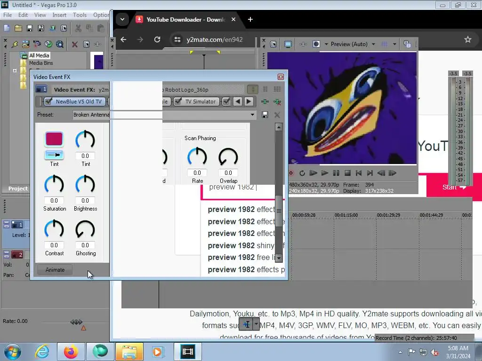The image size is (482, 361).
Task: Create a new project in Vegas toolbar
Action: click(x=7, y=28)
